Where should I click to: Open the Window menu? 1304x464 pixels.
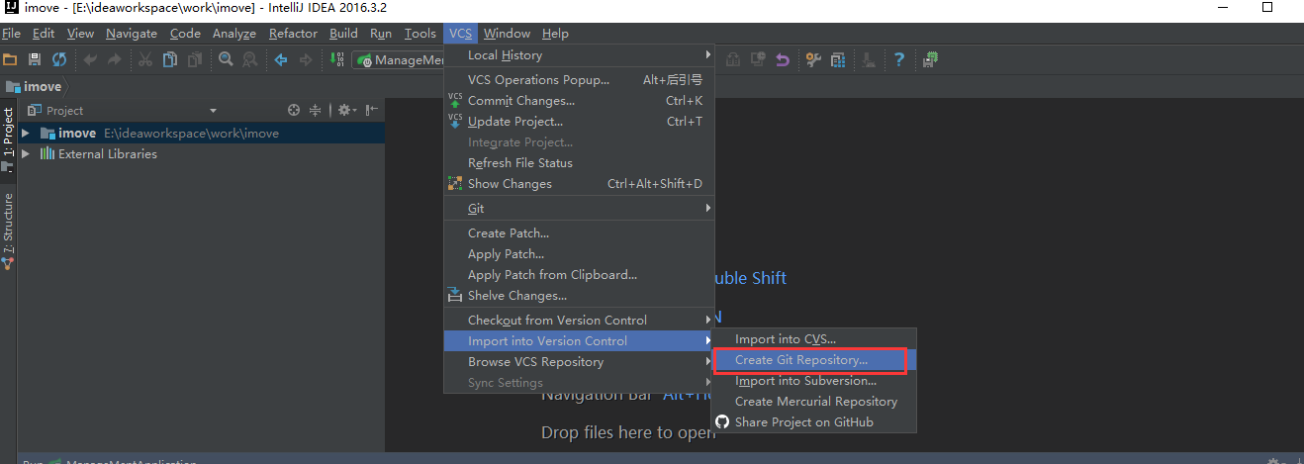coord(507,33)
